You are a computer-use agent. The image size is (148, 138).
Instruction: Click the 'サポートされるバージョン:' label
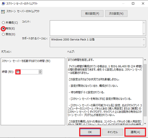(x=35, y=38)
